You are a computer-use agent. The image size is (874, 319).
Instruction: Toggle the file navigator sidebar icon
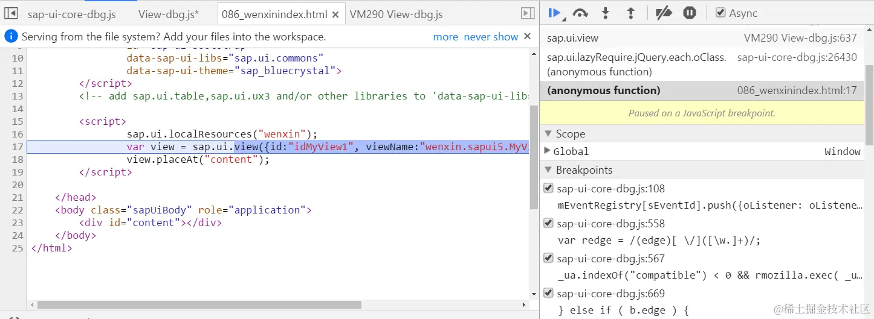tap(11, 13)
